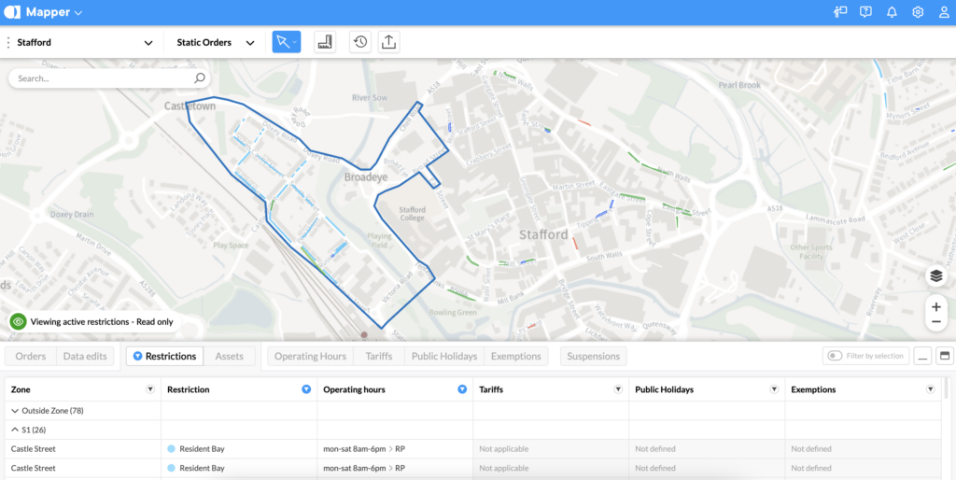This screenshot has height=480, width=956.
Task: Open the notifications bell
Action: coord(892,12)
